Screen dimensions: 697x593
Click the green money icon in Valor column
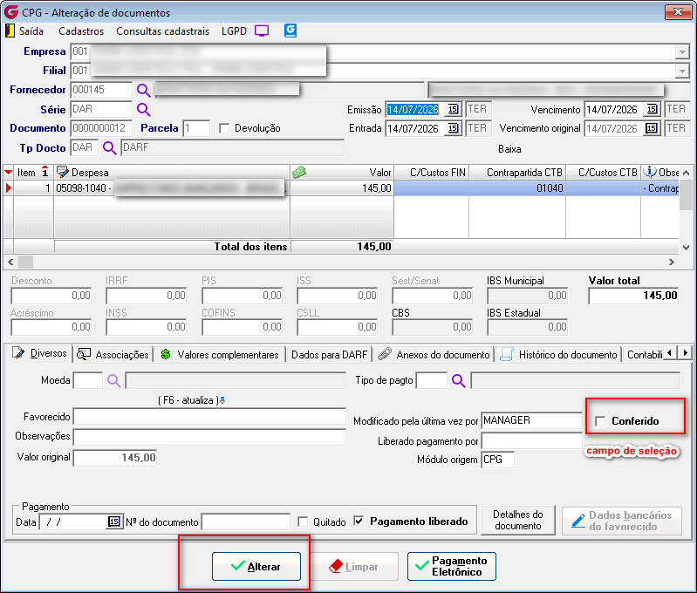pyautogui.click(x=299, y=172)
